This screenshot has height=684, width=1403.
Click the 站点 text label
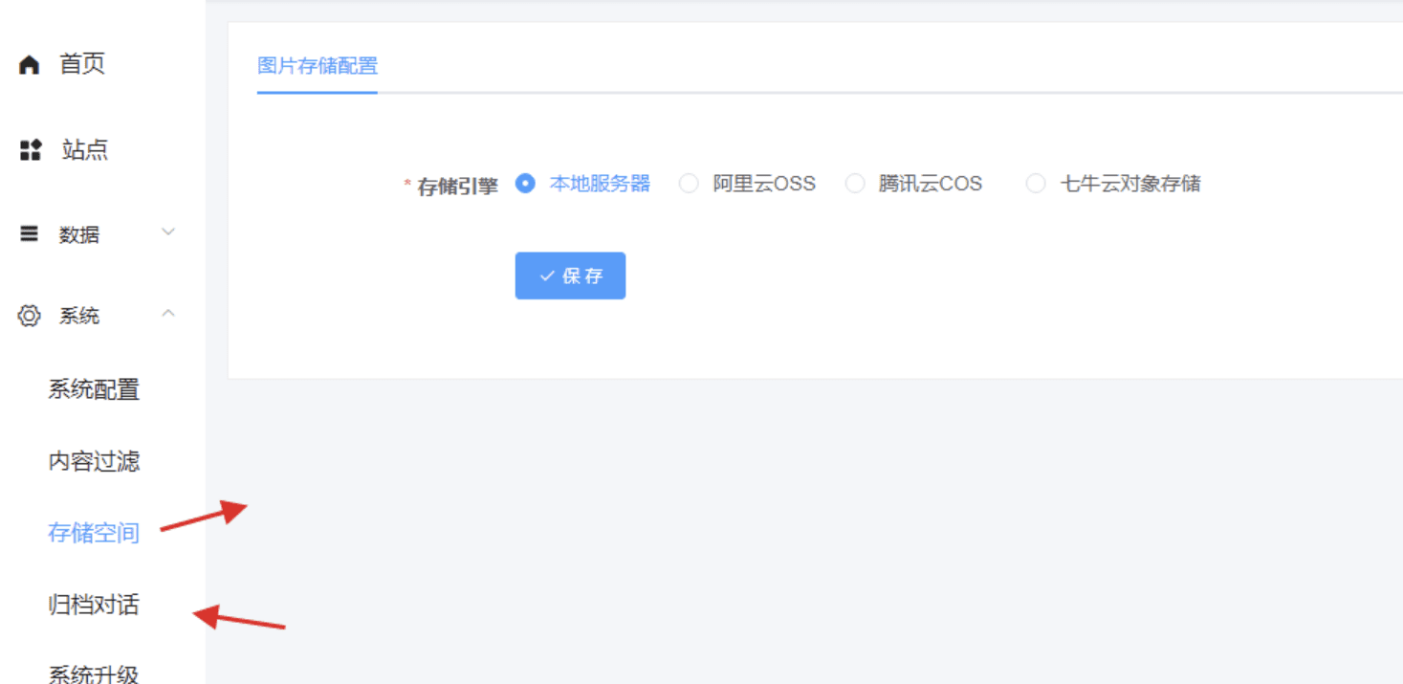click(x=85, y=149)
